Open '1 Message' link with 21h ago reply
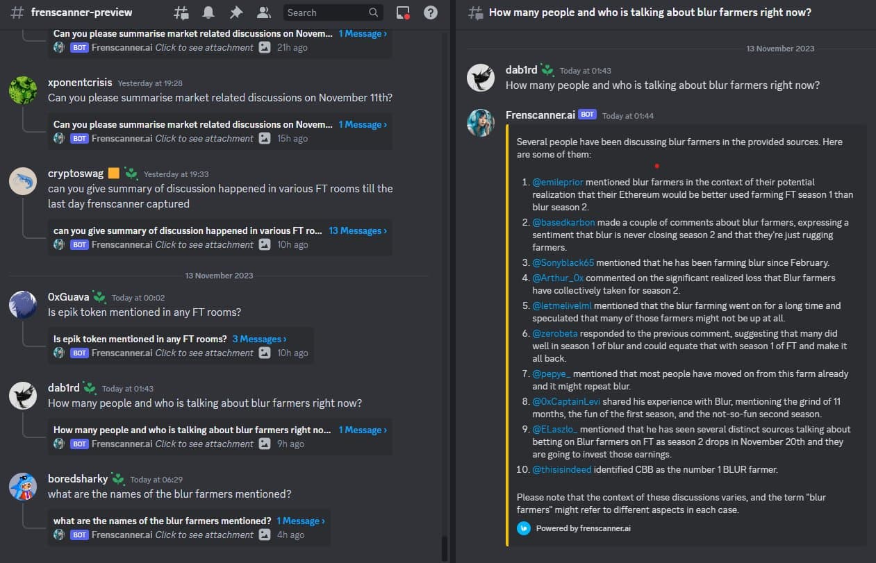Viewport: 876px width, 563px height. tap(363, 33)
